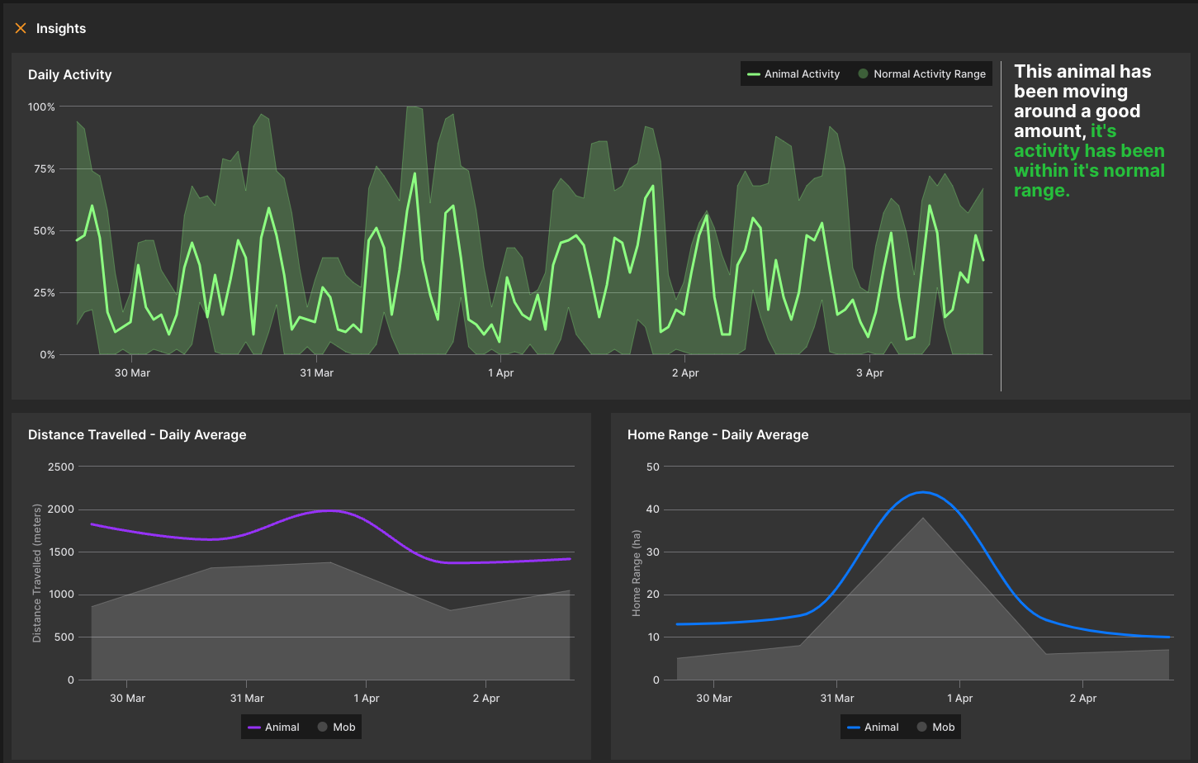The width and height of the screenshot is (1198, 763).
Task: Click purple Animal legend marker under Distance Travelled
Action: pyautogui.click(x=253, y=727)
